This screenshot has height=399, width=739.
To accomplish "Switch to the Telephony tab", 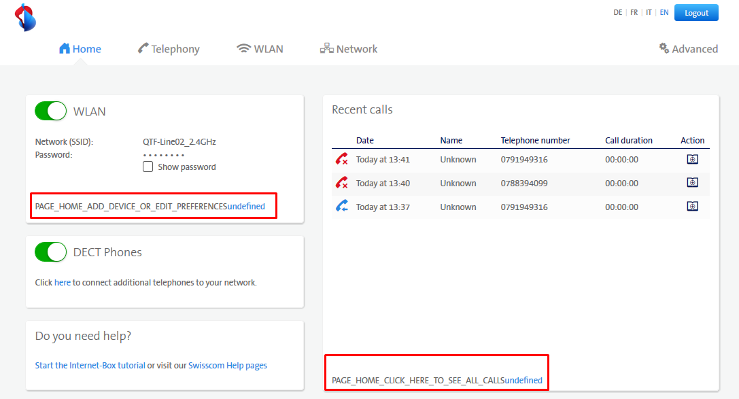I will [x=169, y=49].
